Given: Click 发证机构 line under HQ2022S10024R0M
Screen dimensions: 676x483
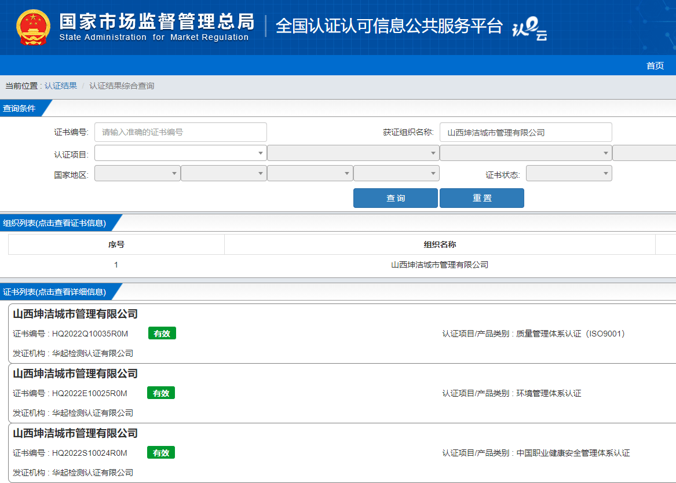Looking at the screenshot, I should point(73,473).
